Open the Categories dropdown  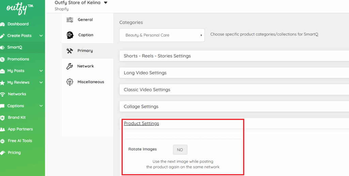[x=162, y=35]
